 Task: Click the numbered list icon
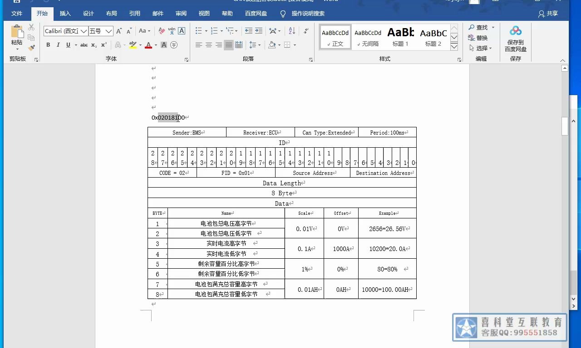point(214,31)
